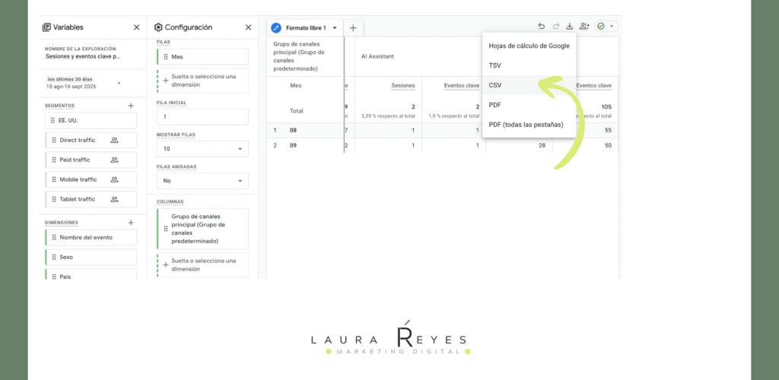This screenshot has width=779, height=380.
Task: Click drag handle of Grupo de canales column
Action: click(x=166, y=229)
